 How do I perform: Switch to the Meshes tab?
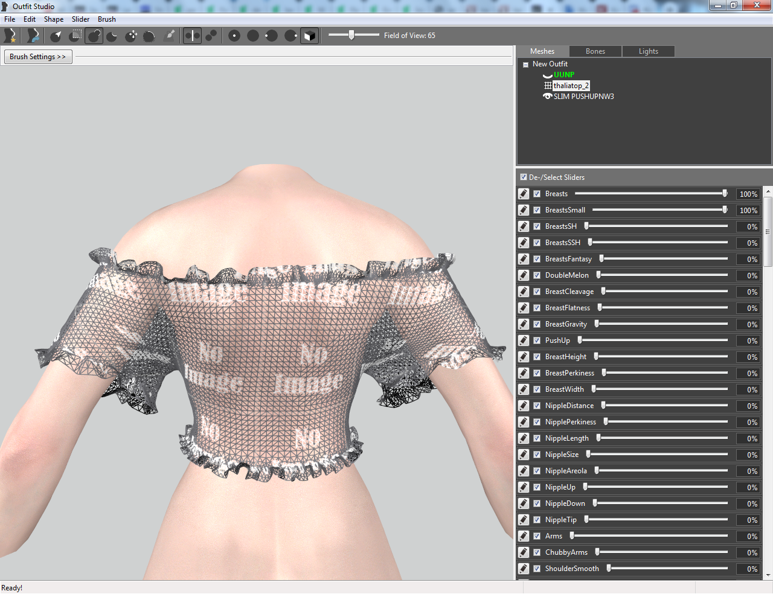point(542,51)
